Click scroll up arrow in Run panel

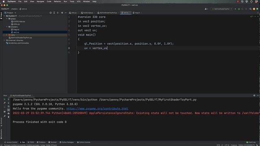pyautogui.click(x=9, y=99)
